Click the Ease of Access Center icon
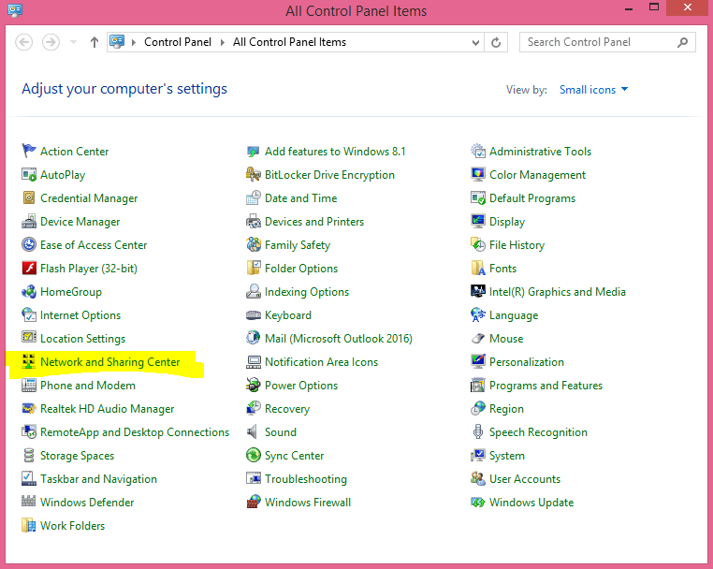Image resolution: width=713 pixels, height=569 pixels. coord(29,244)
